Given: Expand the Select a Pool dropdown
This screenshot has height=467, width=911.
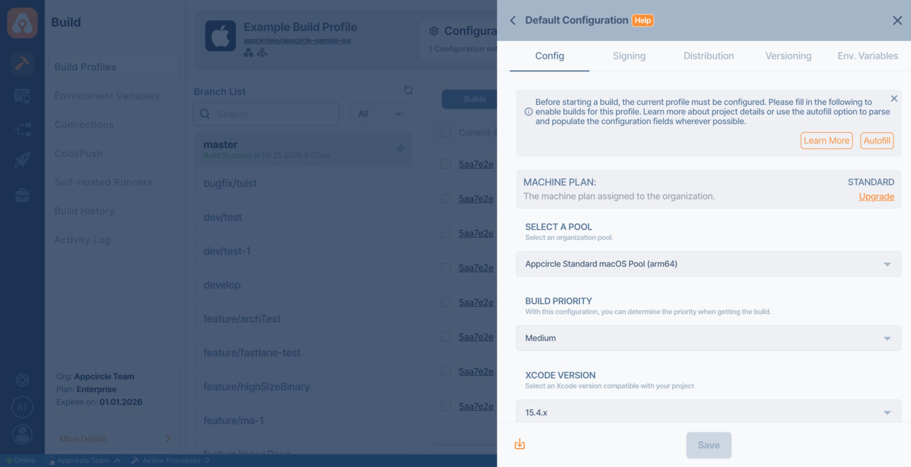Looking at the screenshot, I should tap(709, 264).
